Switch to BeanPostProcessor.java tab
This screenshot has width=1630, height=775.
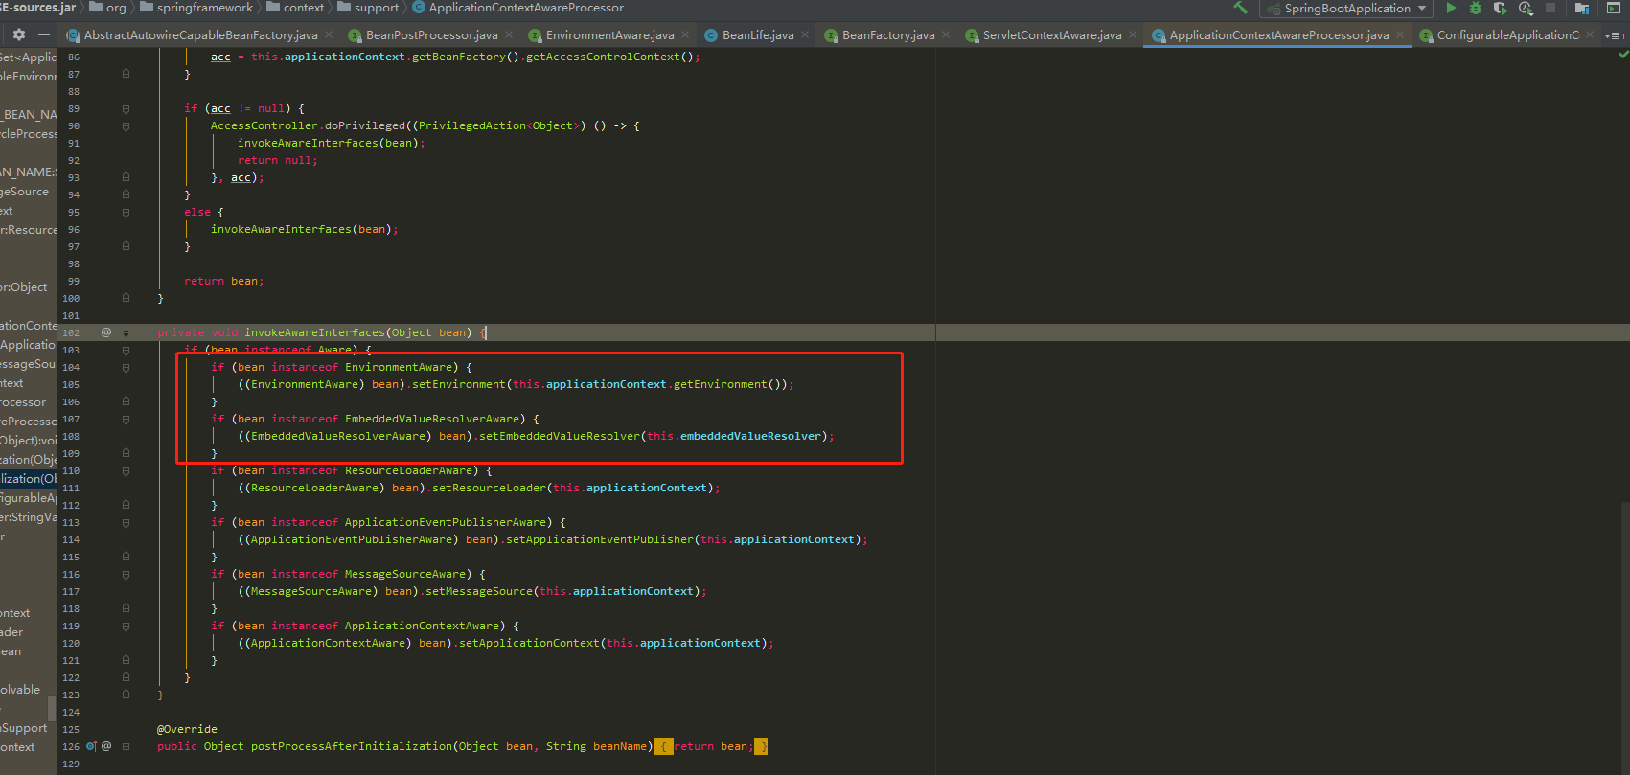(431, 35)
